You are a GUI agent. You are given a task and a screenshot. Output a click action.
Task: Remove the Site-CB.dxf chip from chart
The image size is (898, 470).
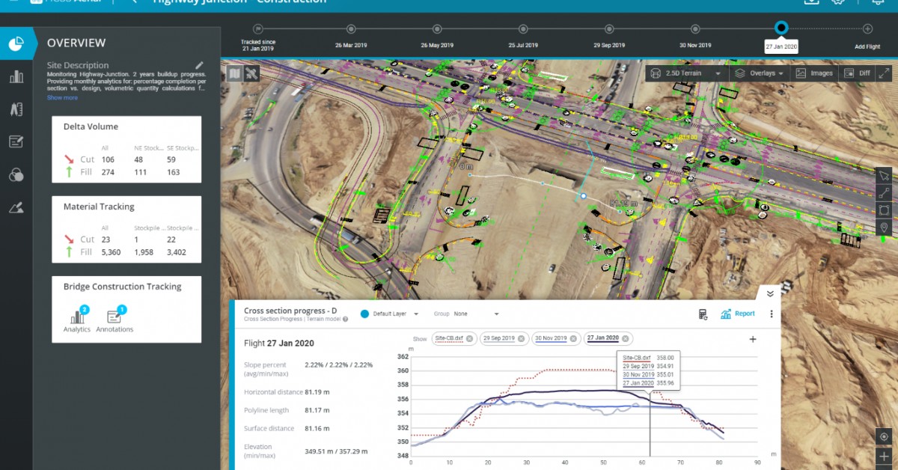click(469, 338)
